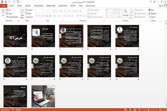Toggle Bold formatting in the Font group
167x111 pixels.
[37, 16]
